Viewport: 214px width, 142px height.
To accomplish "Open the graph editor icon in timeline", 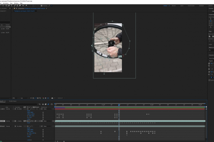I will click(52, 104).
